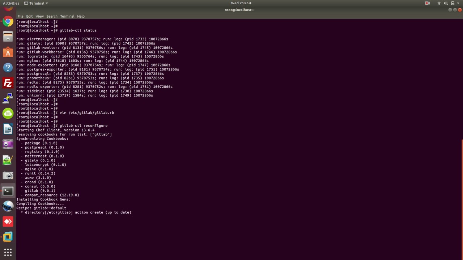
Task: Launch FileZilla from the dock
Action: pyautogui.click(x=8, y=83)
